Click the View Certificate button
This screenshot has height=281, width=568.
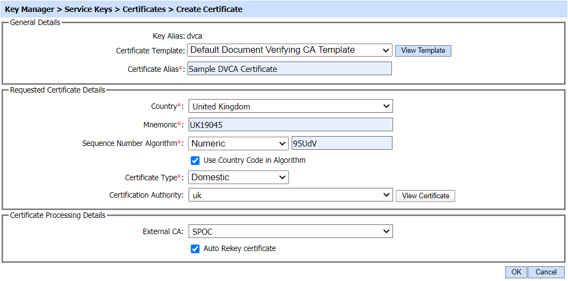pos(426,196)
